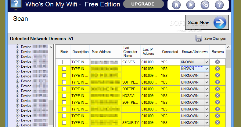Open Settings via the gears icon
This screenshot has width=241, height=127.
click(x=205, y=5)
